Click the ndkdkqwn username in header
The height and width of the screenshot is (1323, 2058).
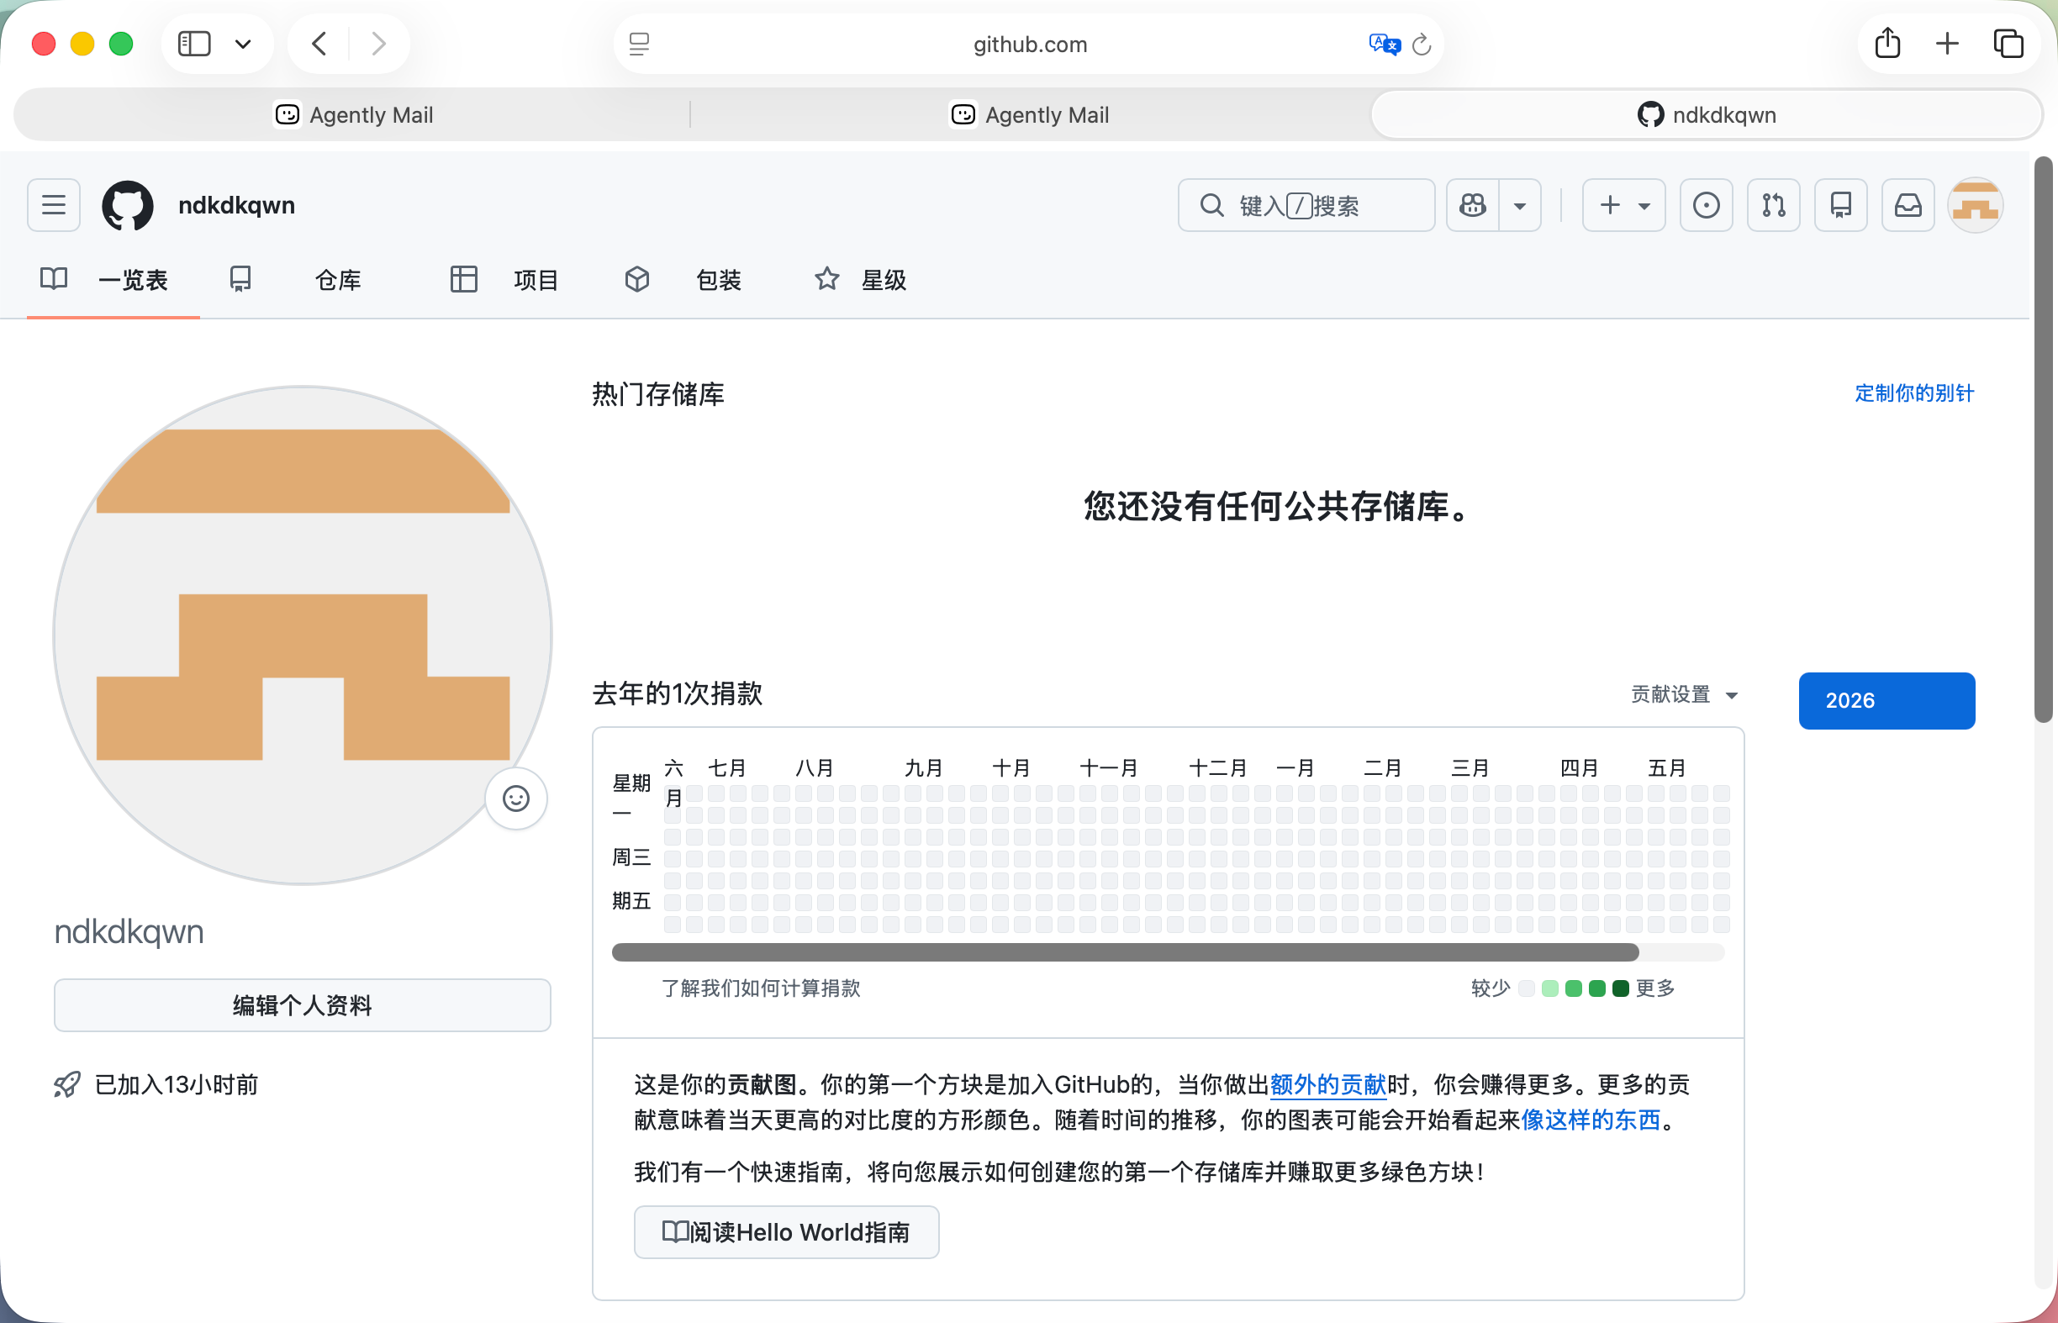(236, 205)
